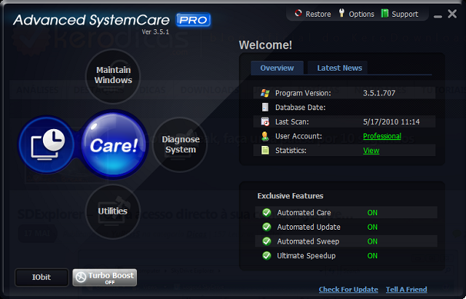This screenshot has height=299, width=466.
Task: Click the Statistics notepad icon
Action: point(265,150)
